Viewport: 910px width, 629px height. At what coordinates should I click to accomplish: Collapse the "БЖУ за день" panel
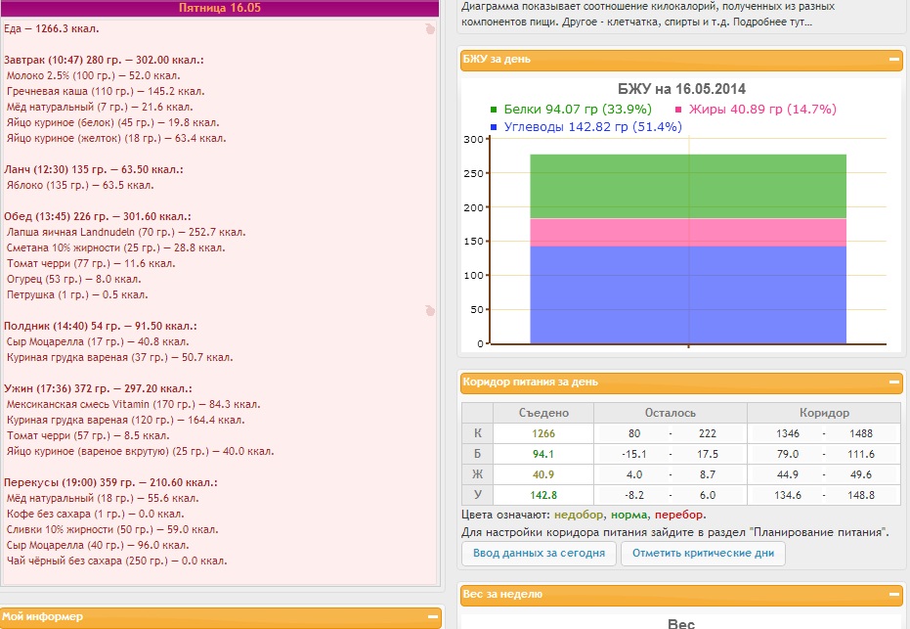tap(894, 59)
